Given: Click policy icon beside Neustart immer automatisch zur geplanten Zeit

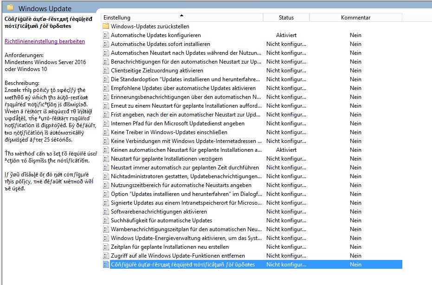Looking at the screenshot, I should tap(106, 168).
